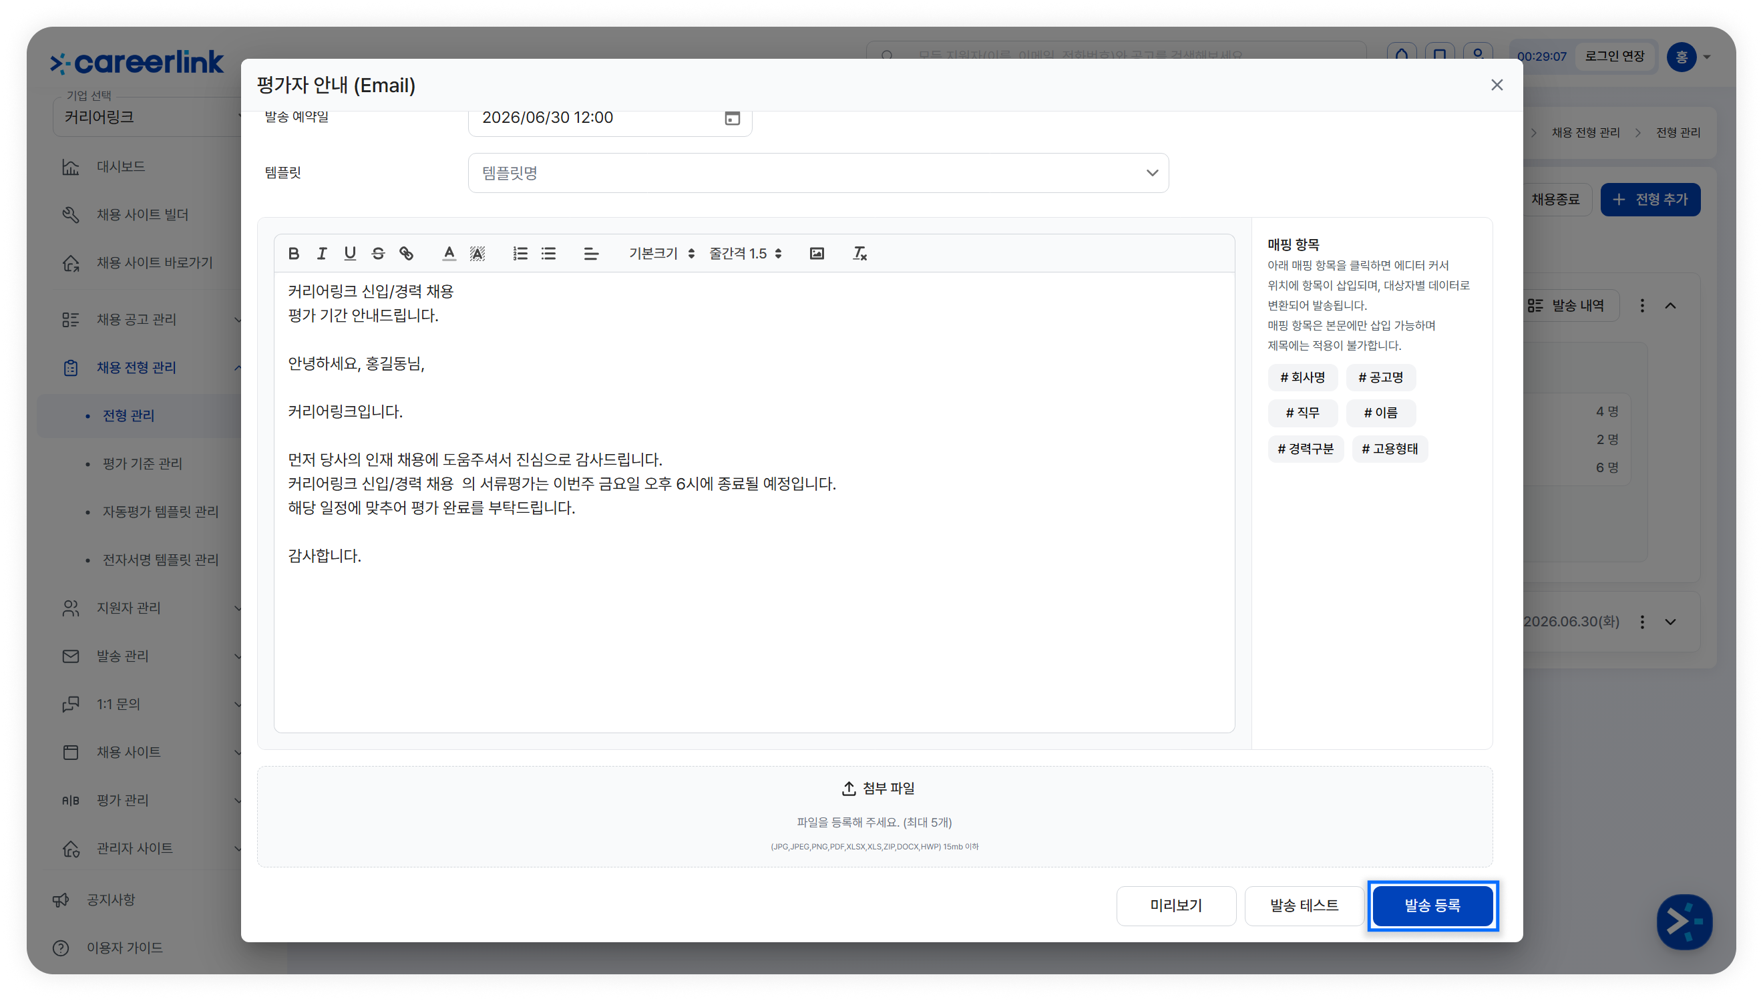Collapse the section beside 발송 내역
The height and width of the screenshot is (1001, 1763).
(1670, 306)
